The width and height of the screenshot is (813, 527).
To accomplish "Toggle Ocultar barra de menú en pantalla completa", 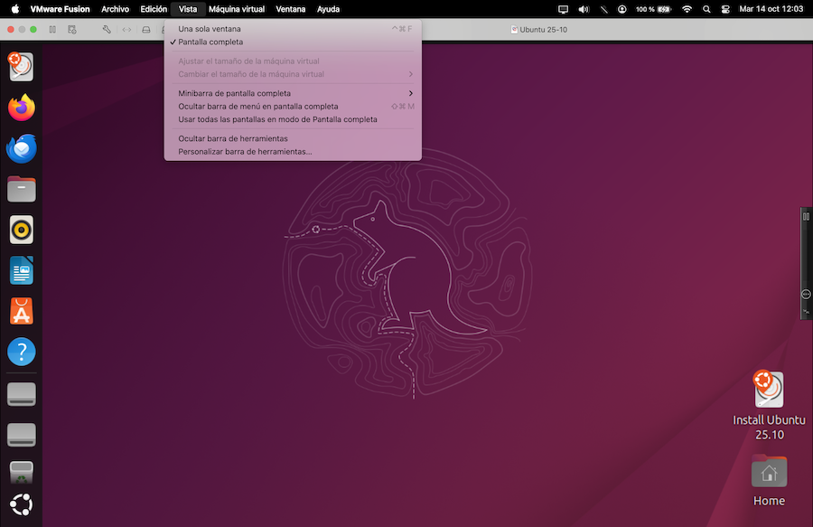I will 257,107.
